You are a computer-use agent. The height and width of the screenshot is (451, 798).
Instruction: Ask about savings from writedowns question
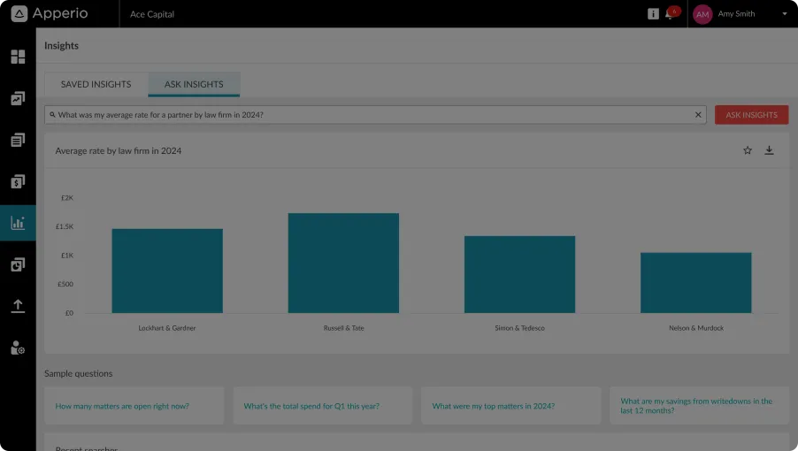pyautogui.click(x=699, y=406)
